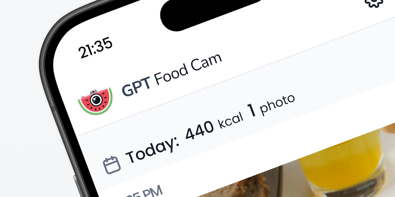
Task: Tap the watermelon camera logo
Action: tap(95, 101)
